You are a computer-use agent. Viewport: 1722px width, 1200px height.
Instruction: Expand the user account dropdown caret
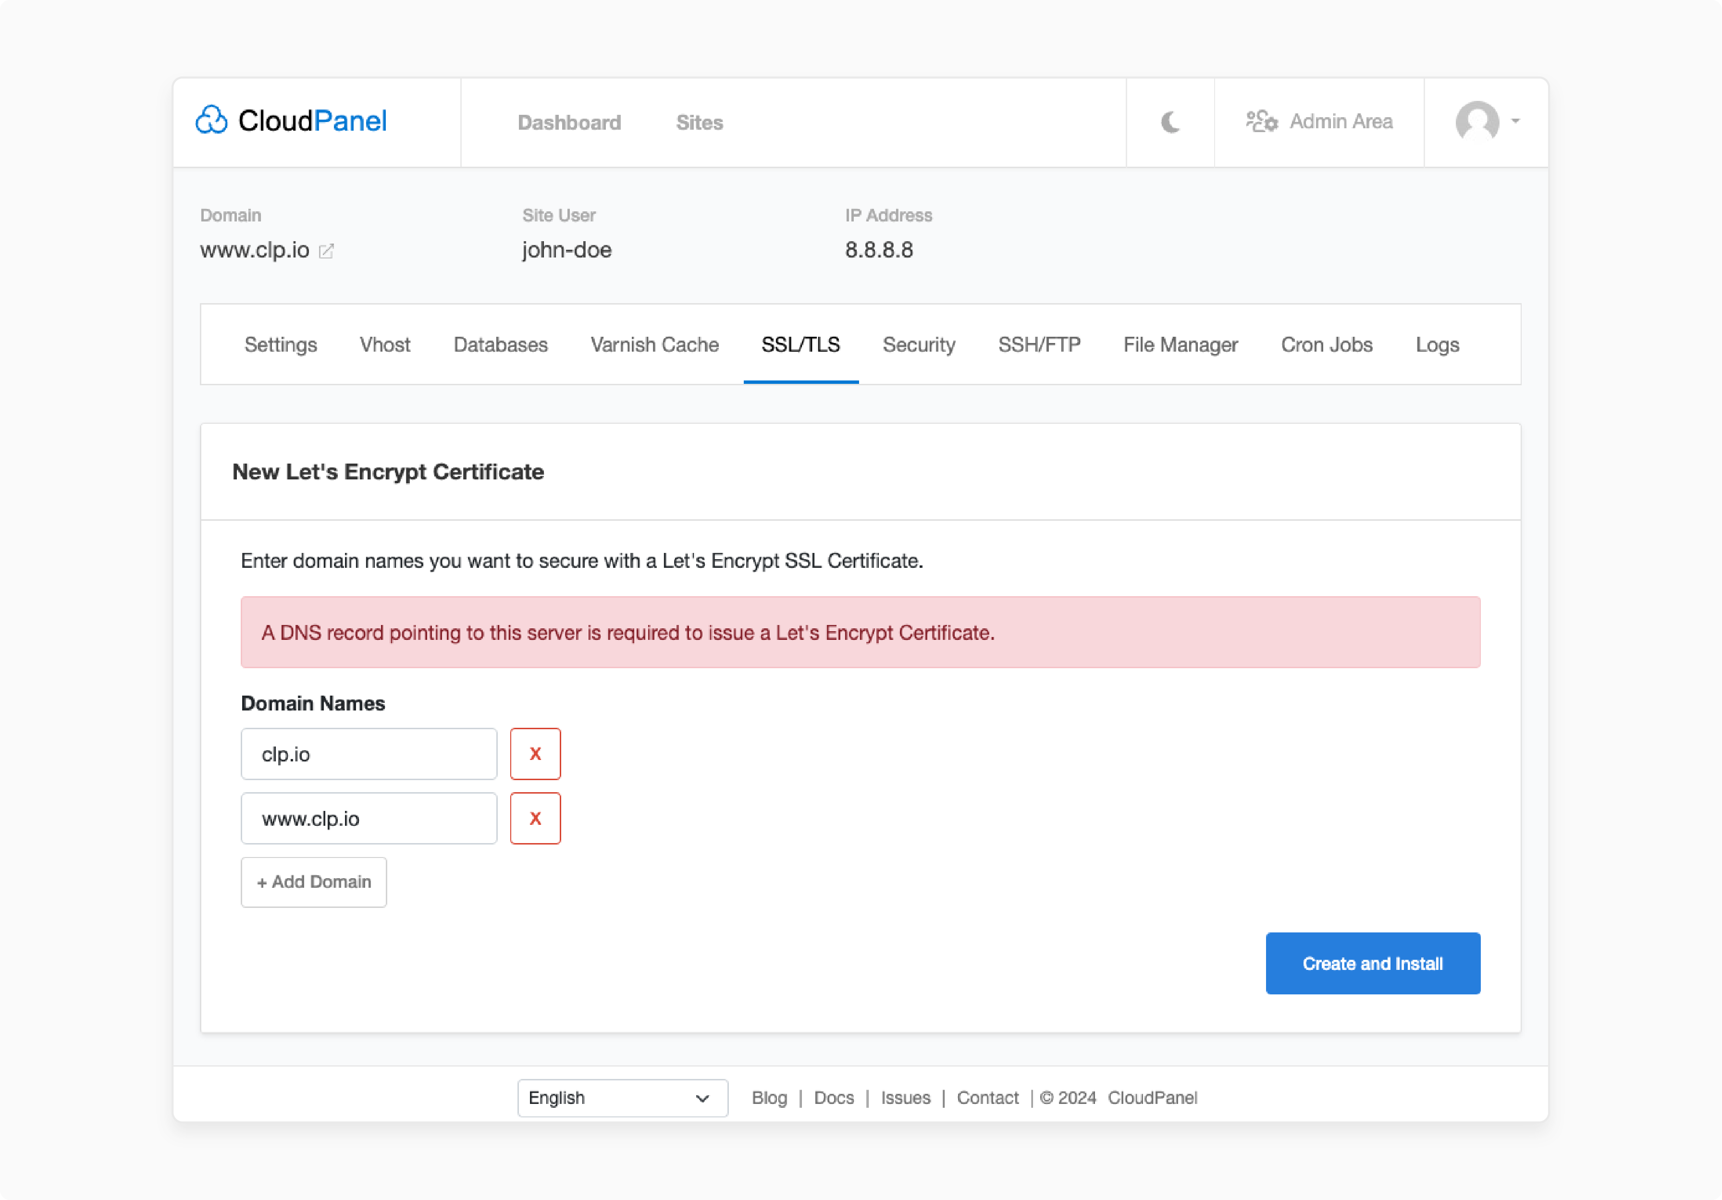[x=1516, y=122]
